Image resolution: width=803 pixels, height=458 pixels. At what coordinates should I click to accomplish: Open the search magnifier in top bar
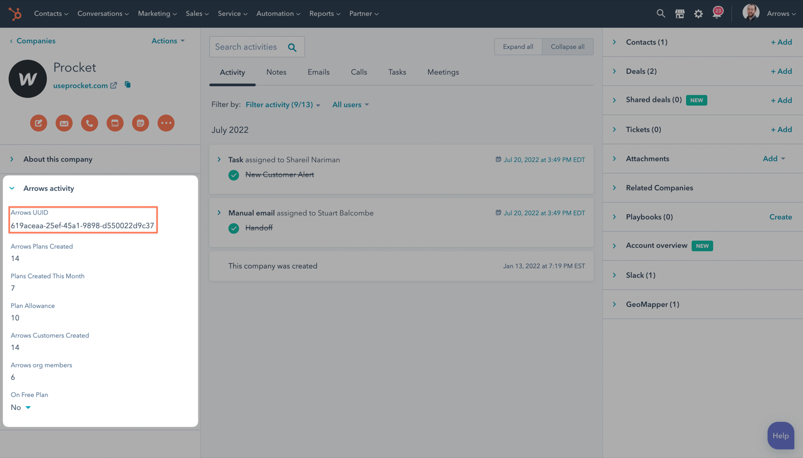[x=661, y=13]
